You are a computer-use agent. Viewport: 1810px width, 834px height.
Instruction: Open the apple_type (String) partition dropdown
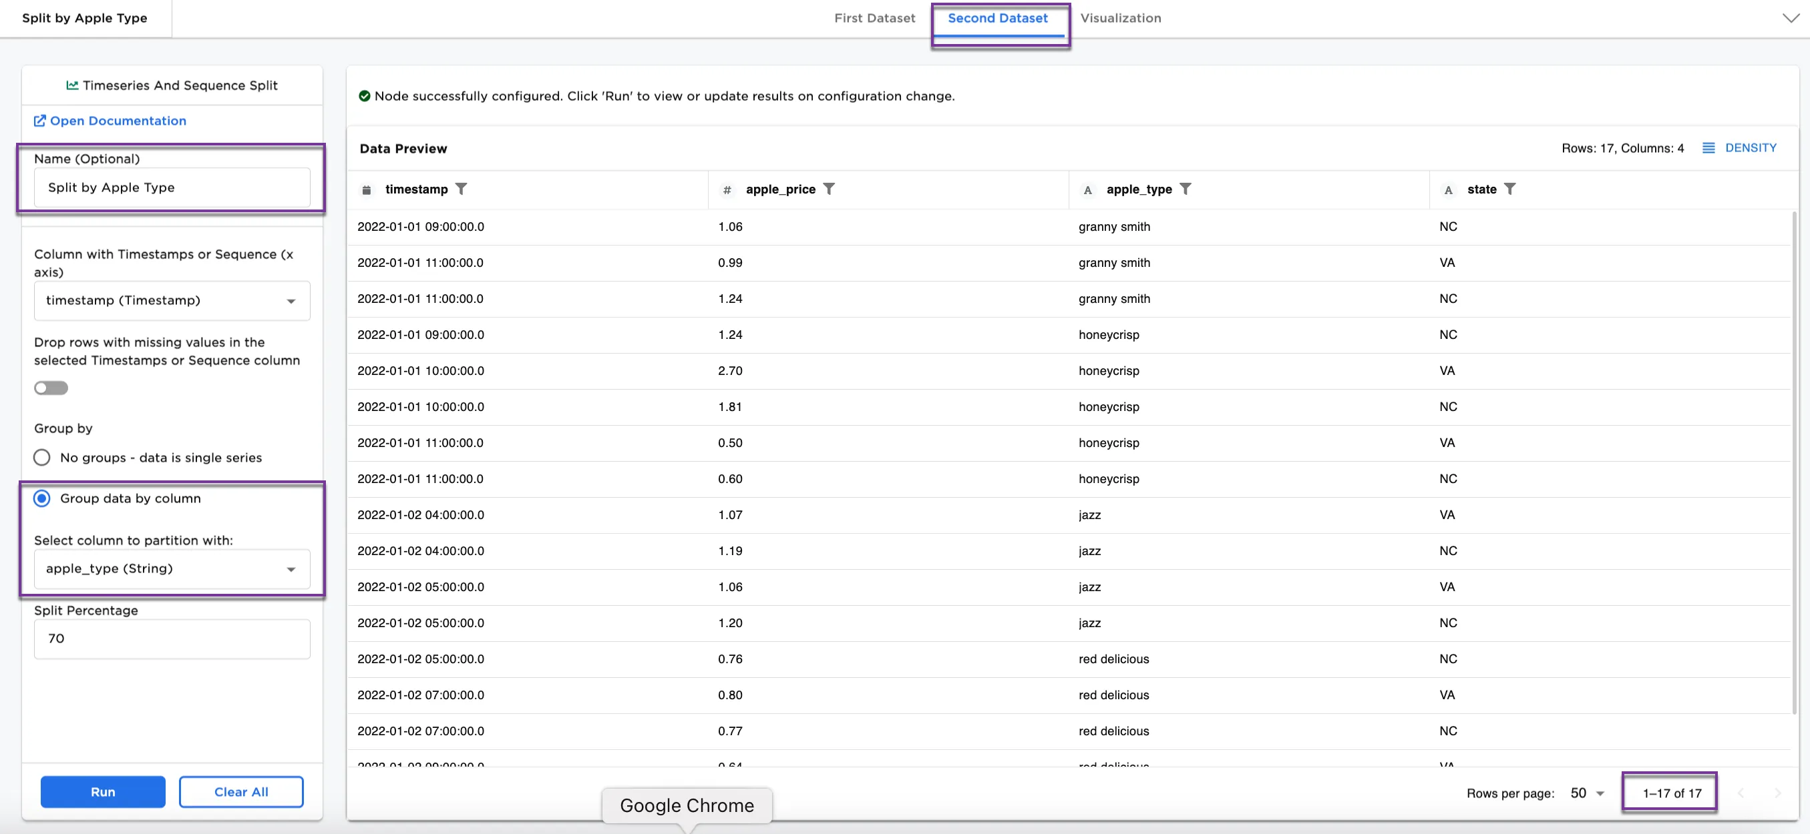click(172, 568)
